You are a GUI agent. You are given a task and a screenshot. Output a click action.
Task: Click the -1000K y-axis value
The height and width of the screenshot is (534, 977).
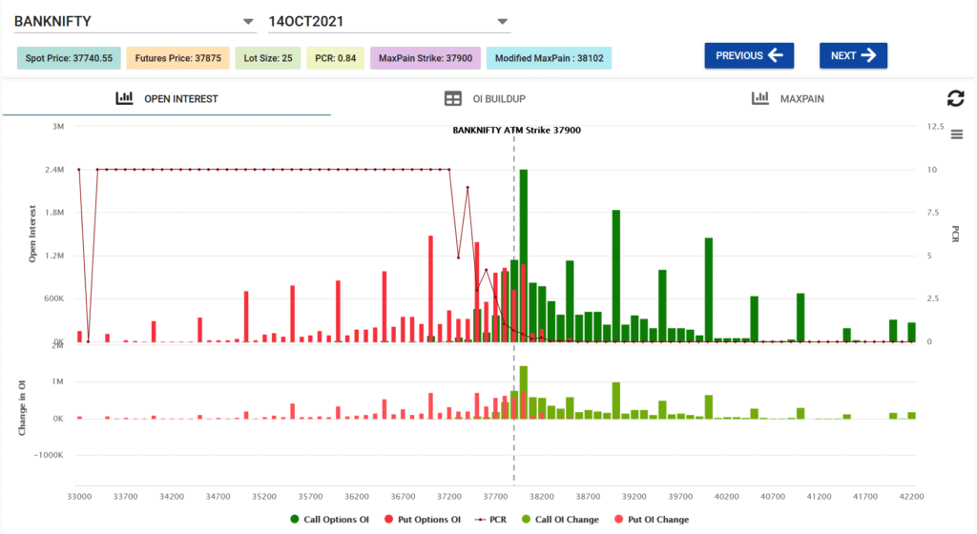[49, 455]
